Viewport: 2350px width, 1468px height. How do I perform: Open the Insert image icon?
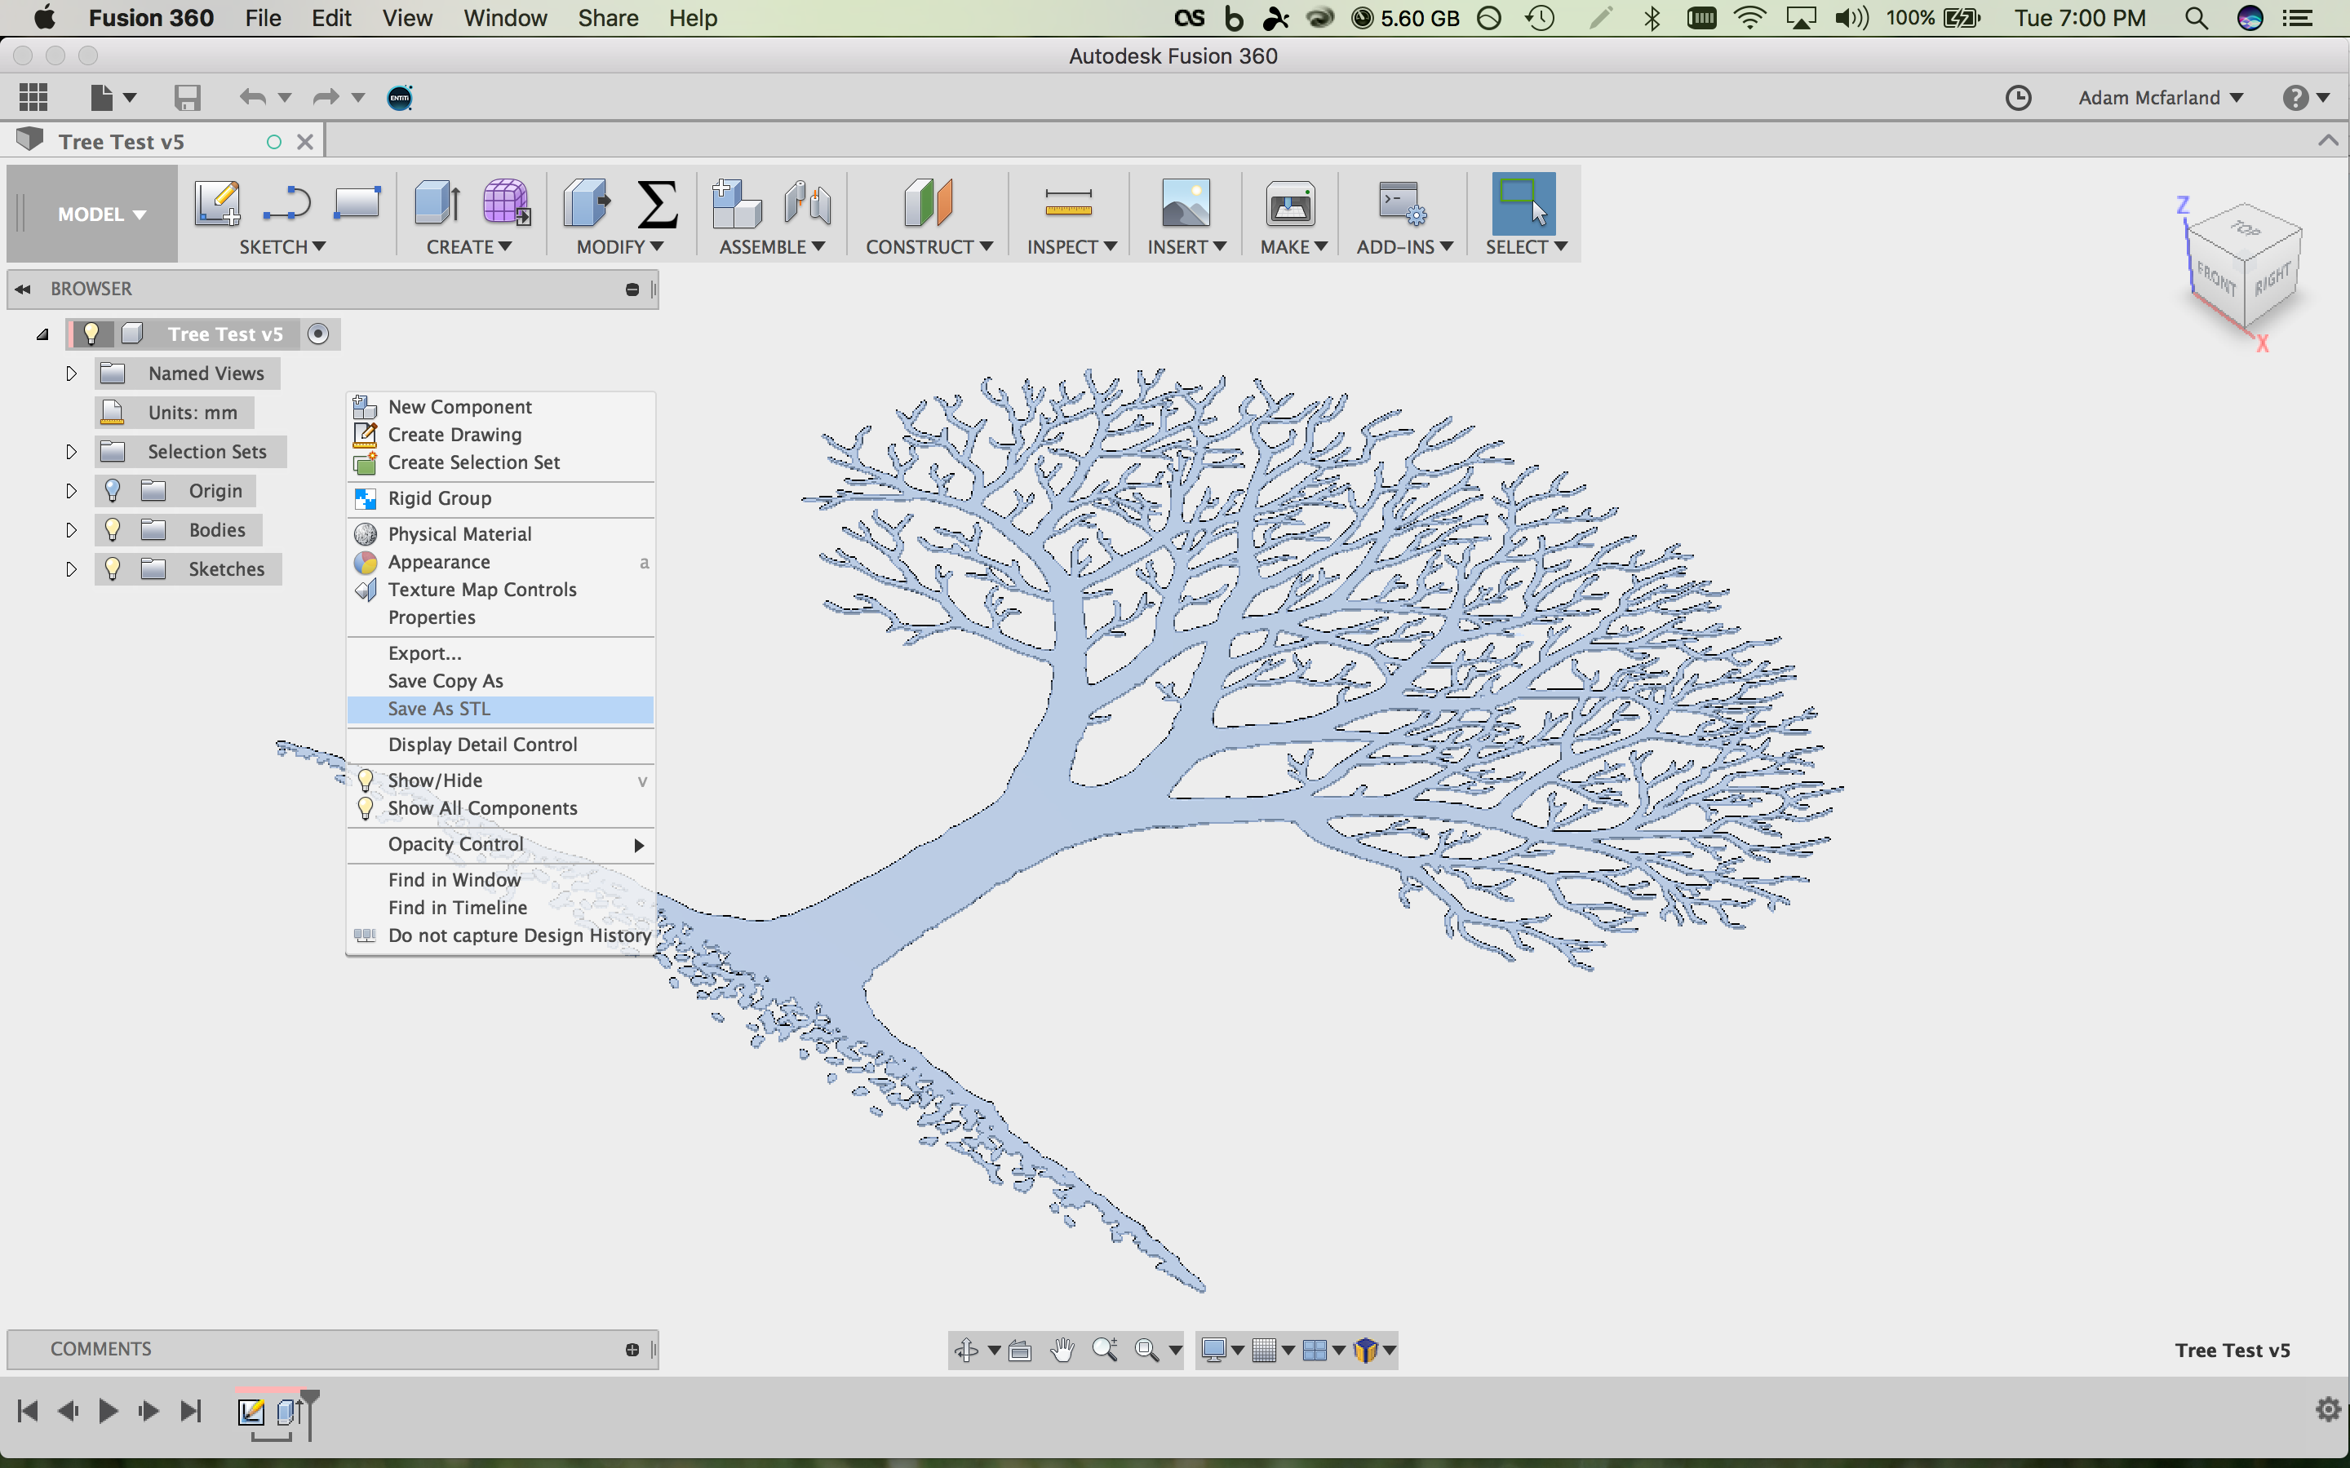coord(1189,206)
